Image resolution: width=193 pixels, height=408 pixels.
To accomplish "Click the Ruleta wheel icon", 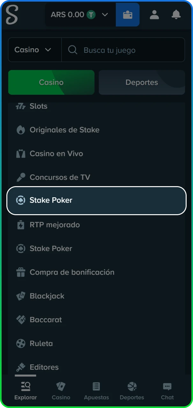I will click(21, 343).
